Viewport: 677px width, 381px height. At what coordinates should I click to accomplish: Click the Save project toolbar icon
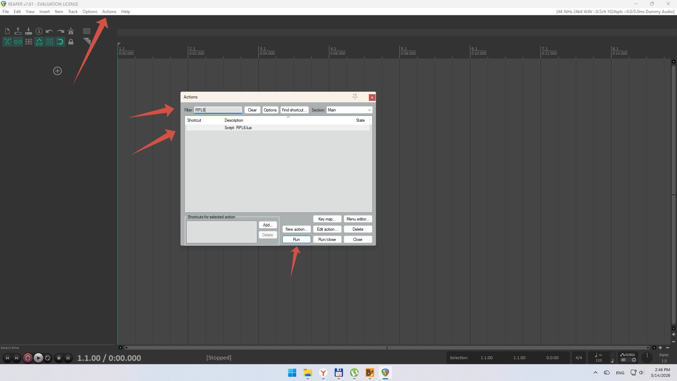tap(29, 31)
